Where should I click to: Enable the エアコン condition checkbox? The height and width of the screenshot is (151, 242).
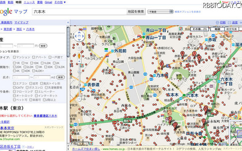pyautogui.click(x=14, y=83)
